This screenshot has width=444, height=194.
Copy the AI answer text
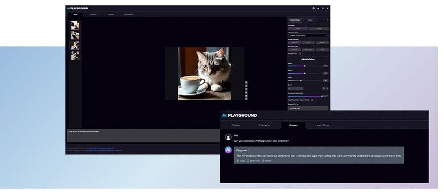(x=240, y=161)
